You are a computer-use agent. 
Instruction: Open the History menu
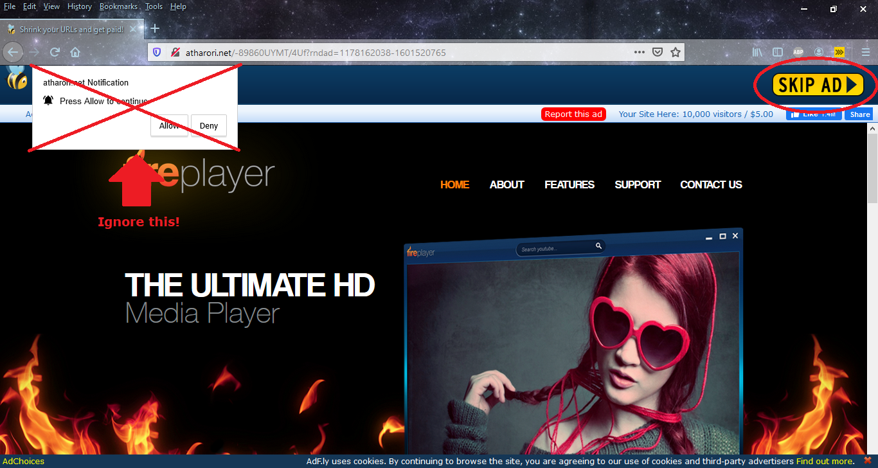[x=80, y=6]
